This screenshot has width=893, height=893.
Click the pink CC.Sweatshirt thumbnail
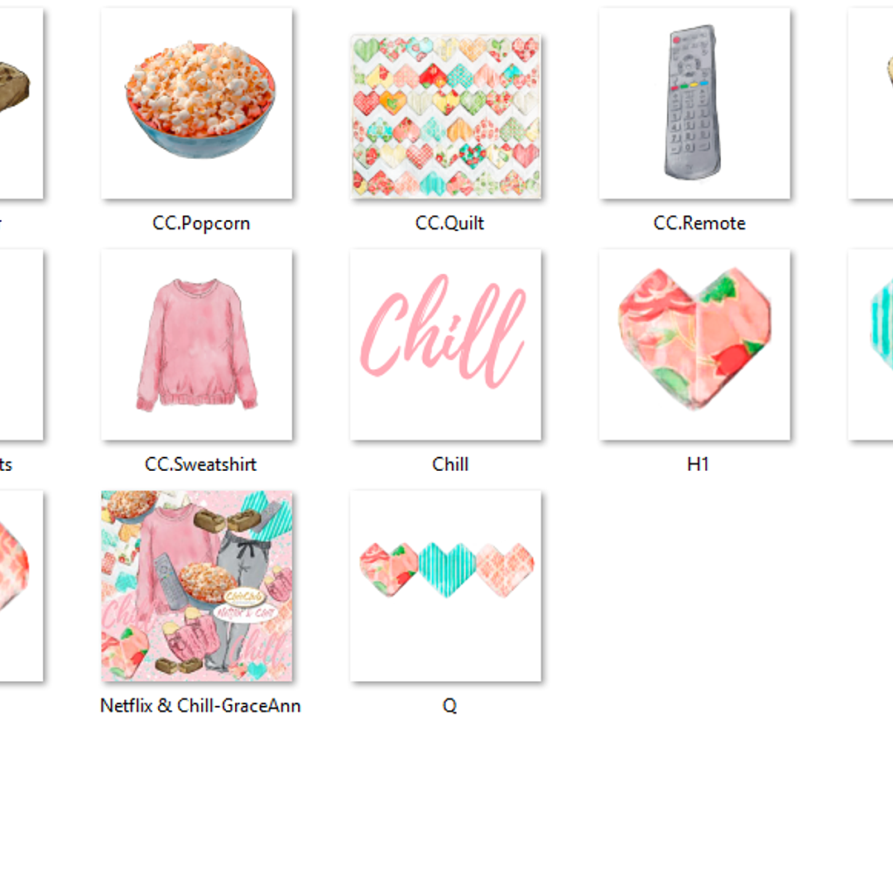tap(196, 344)
